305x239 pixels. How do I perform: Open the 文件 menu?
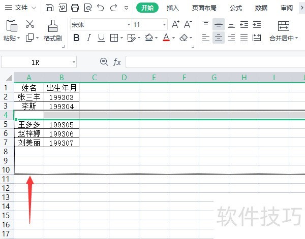pos(20,8)
